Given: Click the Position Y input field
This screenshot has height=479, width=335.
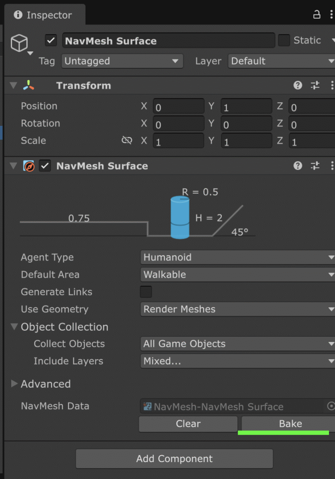Looking at the screenshot, I should click(246, 107).
